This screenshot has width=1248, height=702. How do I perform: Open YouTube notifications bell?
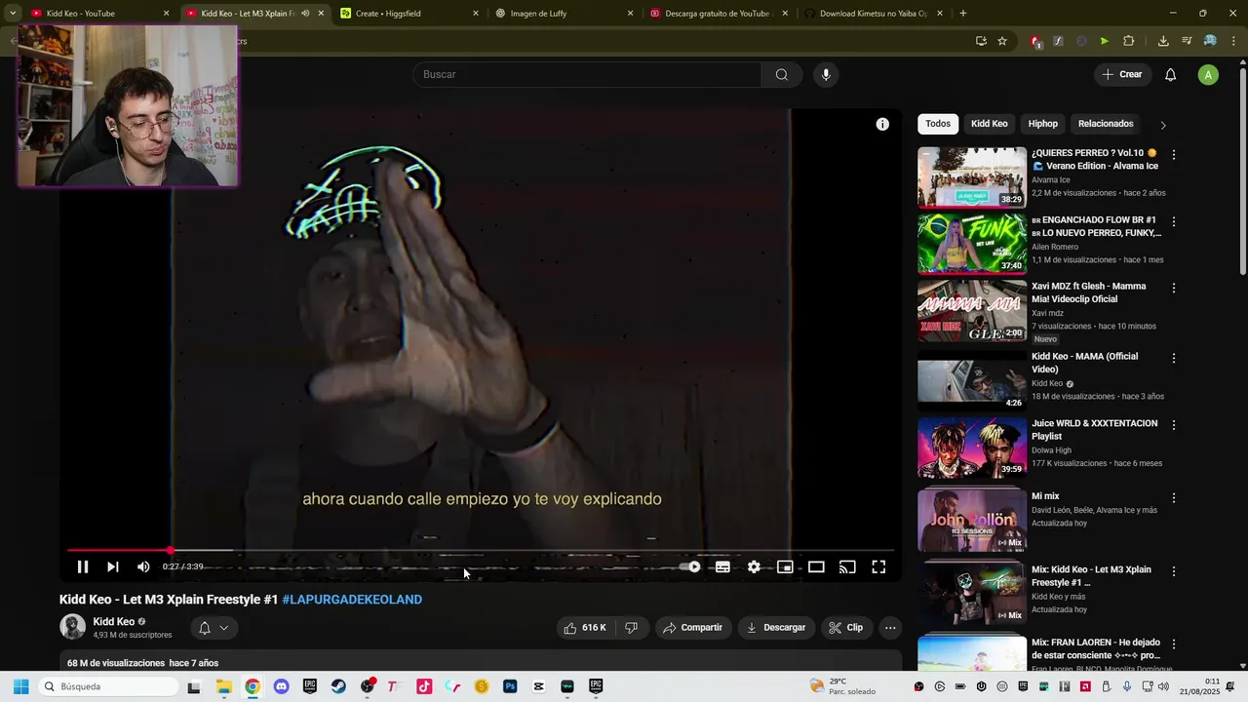1171,75
